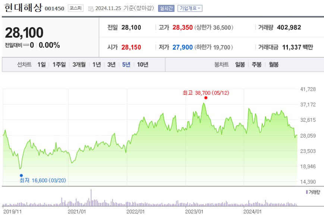Select the 1년 line chart tab
Image resolution: width=324 pixels, height=218 pixels.
tap(97, 64)
